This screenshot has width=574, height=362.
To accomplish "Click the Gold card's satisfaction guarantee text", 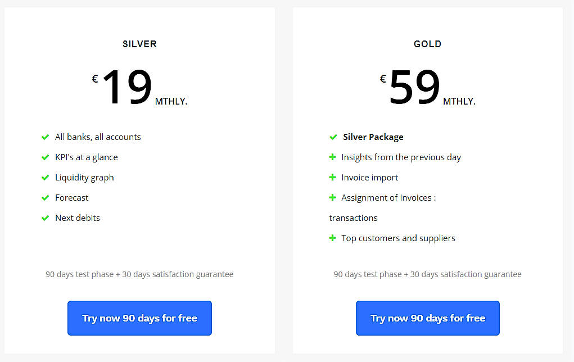I will (427, 274).
